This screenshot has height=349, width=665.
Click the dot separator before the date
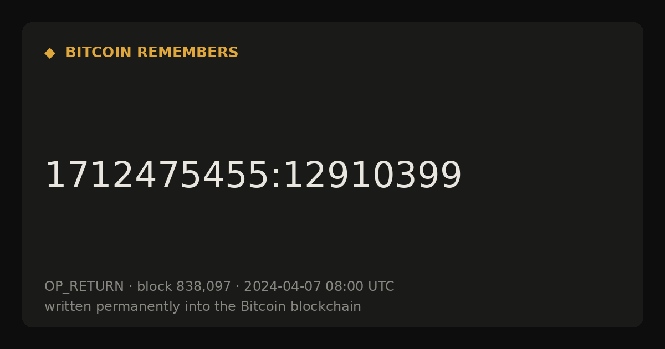coord(237,287)
